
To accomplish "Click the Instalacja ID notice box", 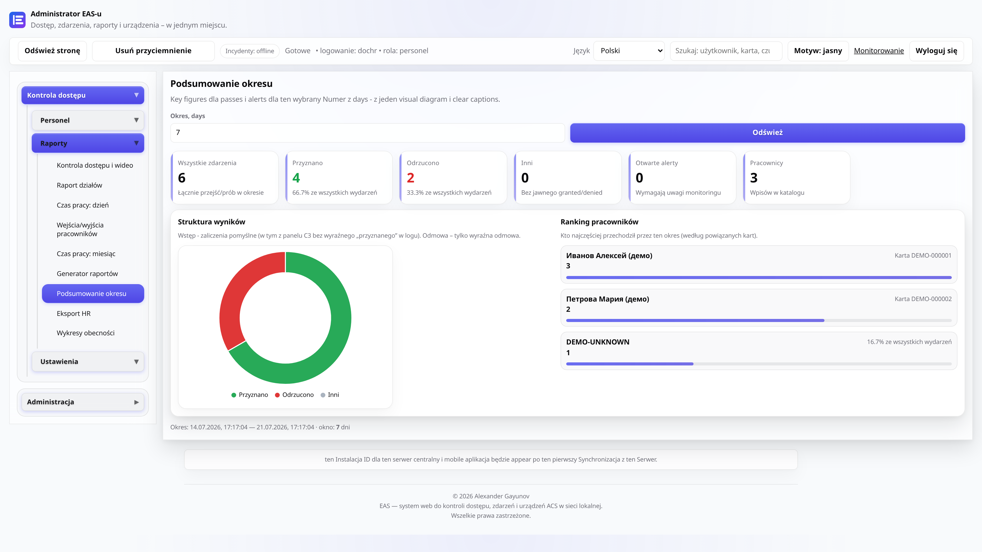I will pyautogui.click(x=491, y=459).
